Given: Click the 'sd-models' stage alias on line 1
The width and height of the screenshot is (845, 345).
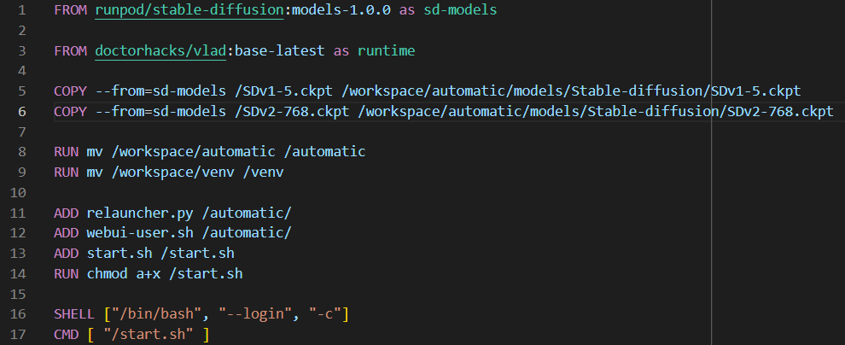Looking at the screenshot, I should pos(460,10).
